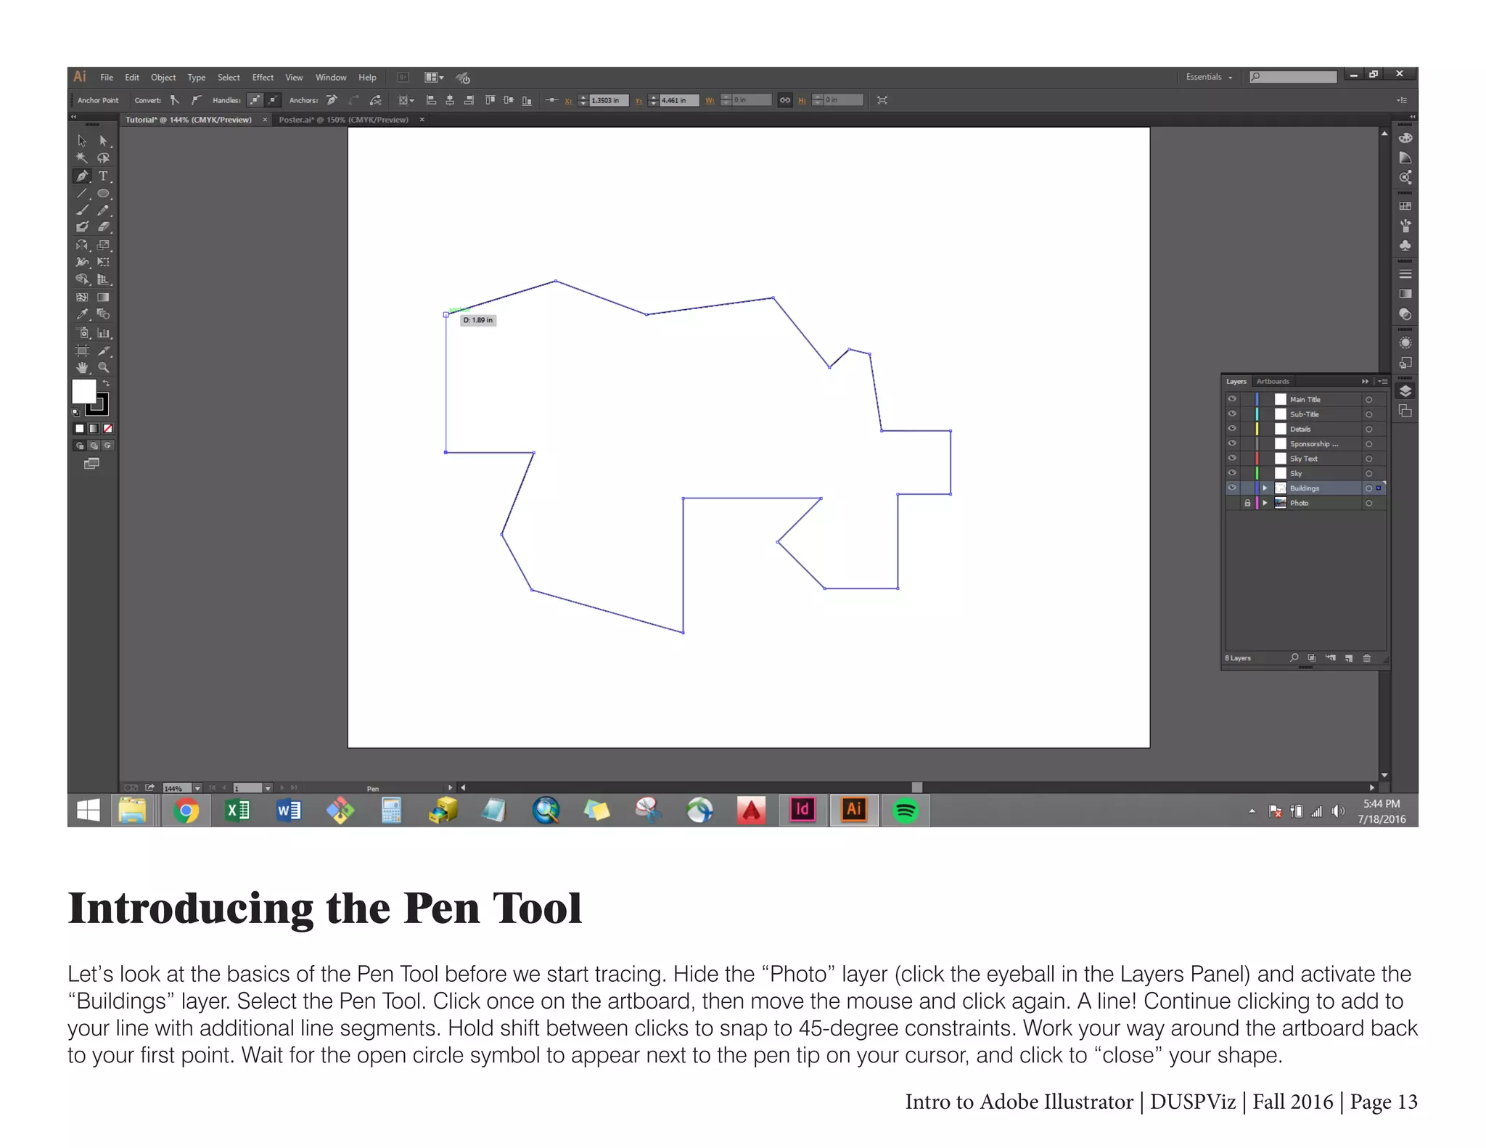Activate the Type tool

pyautogui.click(x=103, y=176)
